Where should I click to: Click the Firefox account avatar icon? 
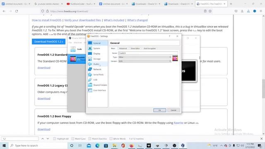[x=255, y=11]
